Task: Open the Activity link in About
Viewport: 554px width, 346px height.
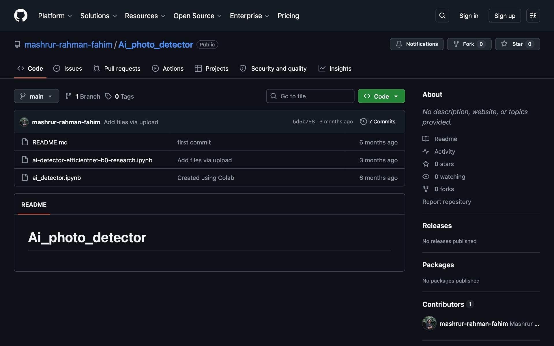Action: tap(439, 151)
